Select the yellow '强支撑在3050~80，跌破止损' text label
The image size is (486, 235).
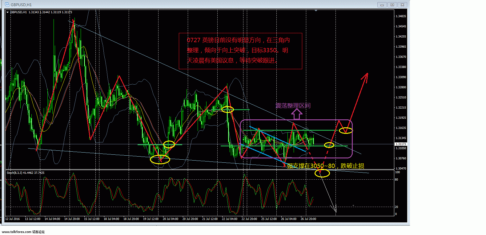[x=325, y=166]
